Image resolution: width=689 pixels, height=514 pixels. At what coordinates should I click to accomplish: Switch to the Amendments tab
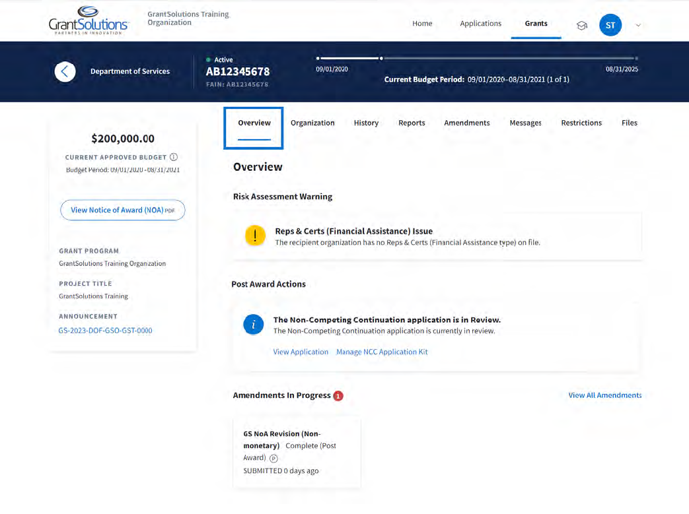[x=466, y=123]
